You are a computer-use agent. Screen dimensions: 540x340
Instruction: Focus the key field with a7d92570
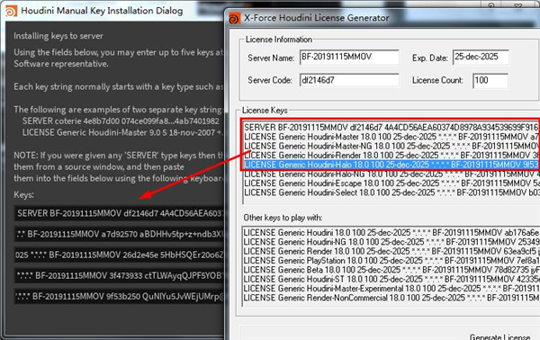coord(119,234)
